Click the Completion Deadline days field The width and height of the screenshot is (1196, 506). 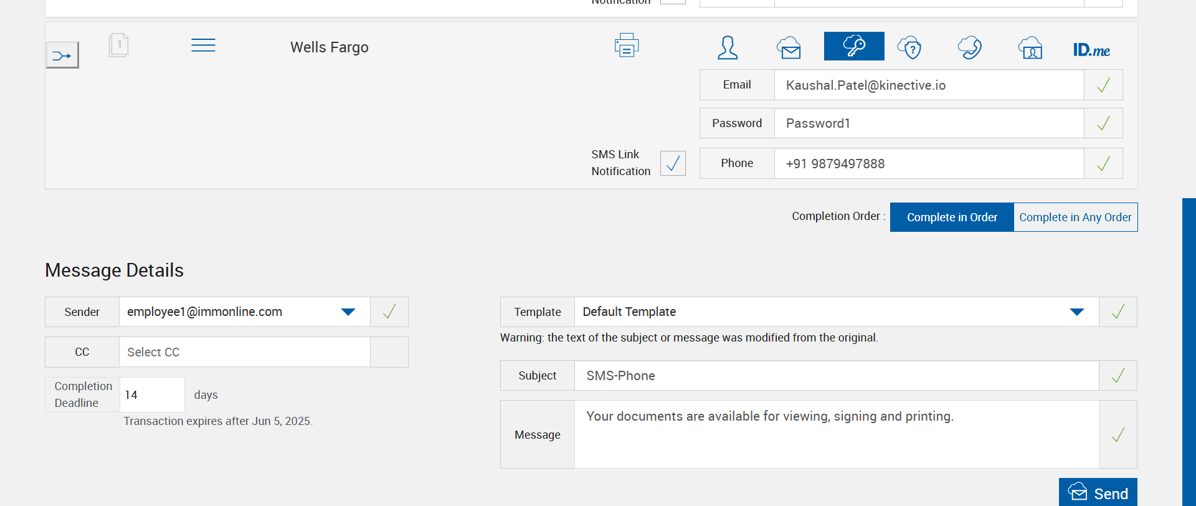pos(152,394)
